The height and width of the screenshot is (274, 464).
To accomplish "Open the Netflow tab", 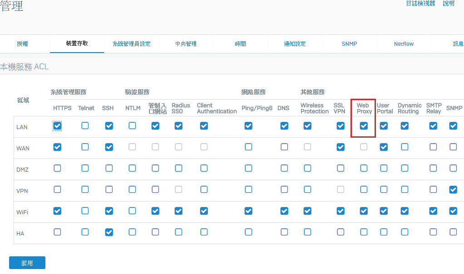I will click(x=404, y=43).
